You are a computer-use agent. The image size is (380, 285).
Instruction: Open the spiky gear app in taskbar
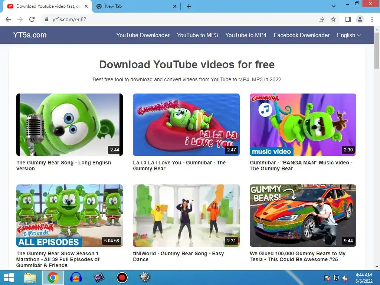[145, 278]
